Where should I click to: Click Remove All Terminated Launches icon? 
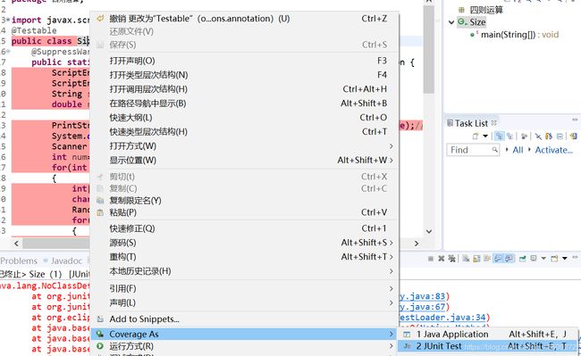(x=451, y=259)
